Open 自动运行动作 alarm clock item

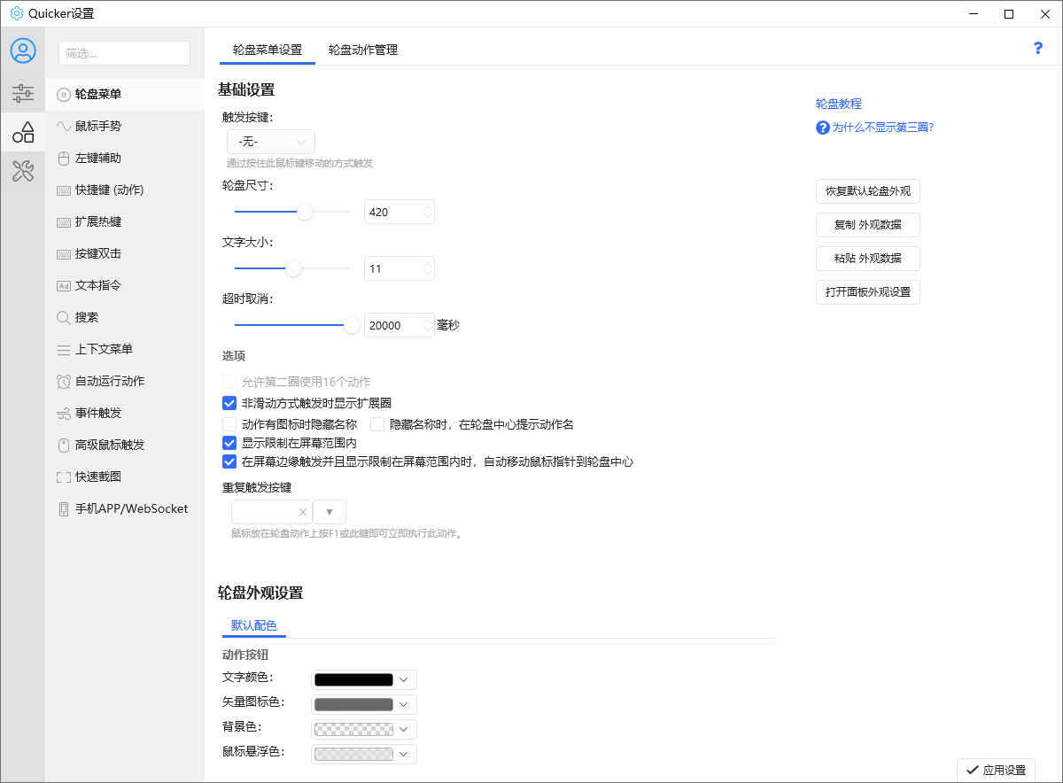pyautogui.click(x=109, y=381)
